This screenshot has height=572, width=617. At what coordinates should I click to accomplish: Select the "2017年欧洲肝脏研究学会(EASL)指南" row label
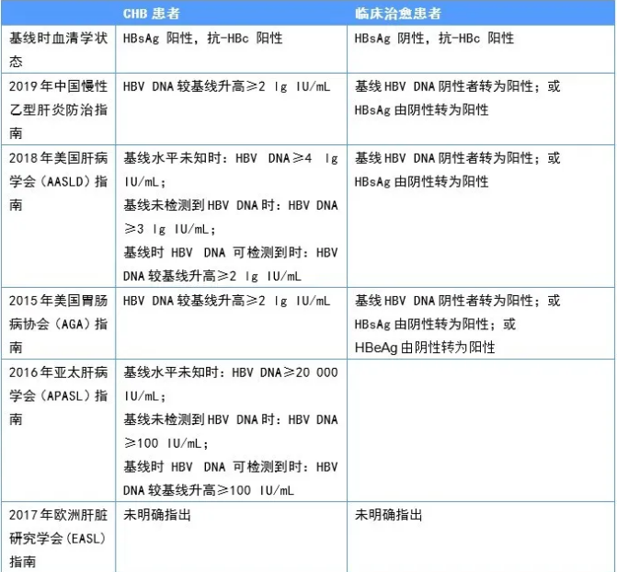point(58,539)
